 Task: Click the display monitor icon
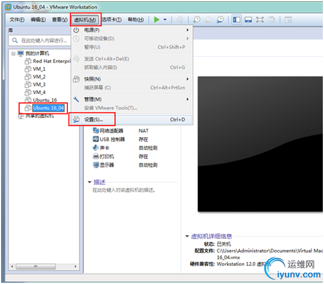96,165
